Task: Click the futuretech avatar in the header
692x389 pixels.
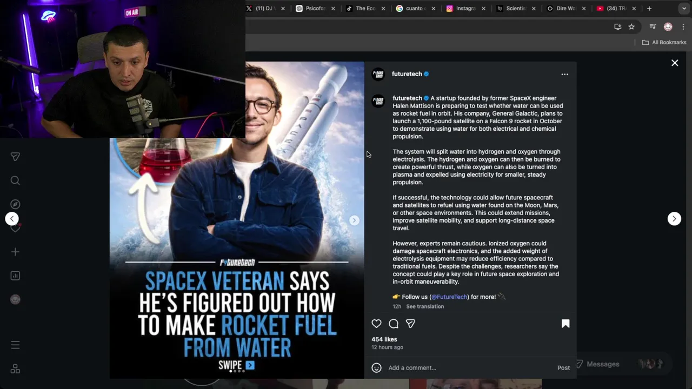Action: pos(378,74)
